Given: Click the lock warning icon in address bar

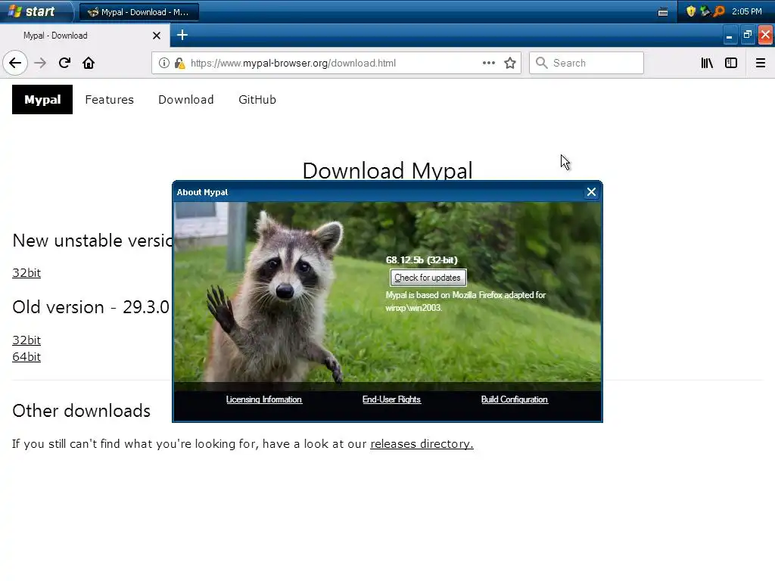Looking at the screenshot, I should (180, 63).
